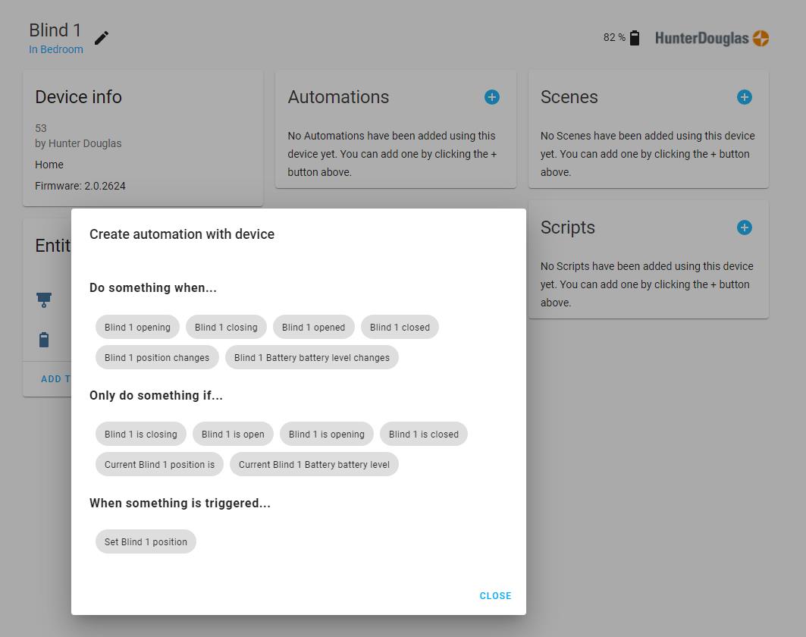The width and height of the screenshot is (806, 637).
Task: Pick the 'Blind 1 is open' condition
Action: [x=233, y=435]
